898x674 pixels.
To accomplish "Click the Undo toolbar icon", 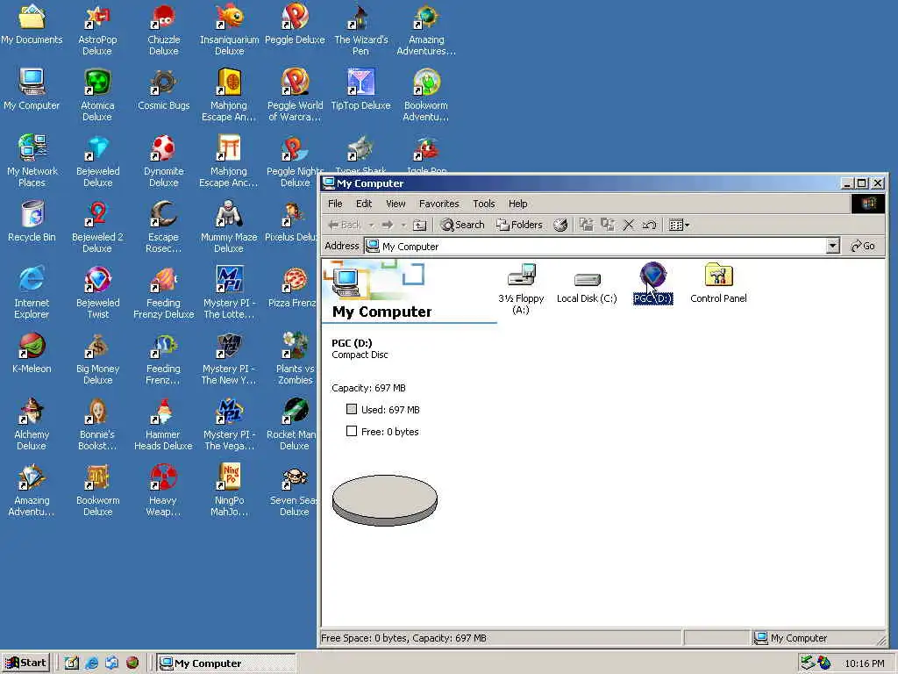I will [x=649, y=225].
